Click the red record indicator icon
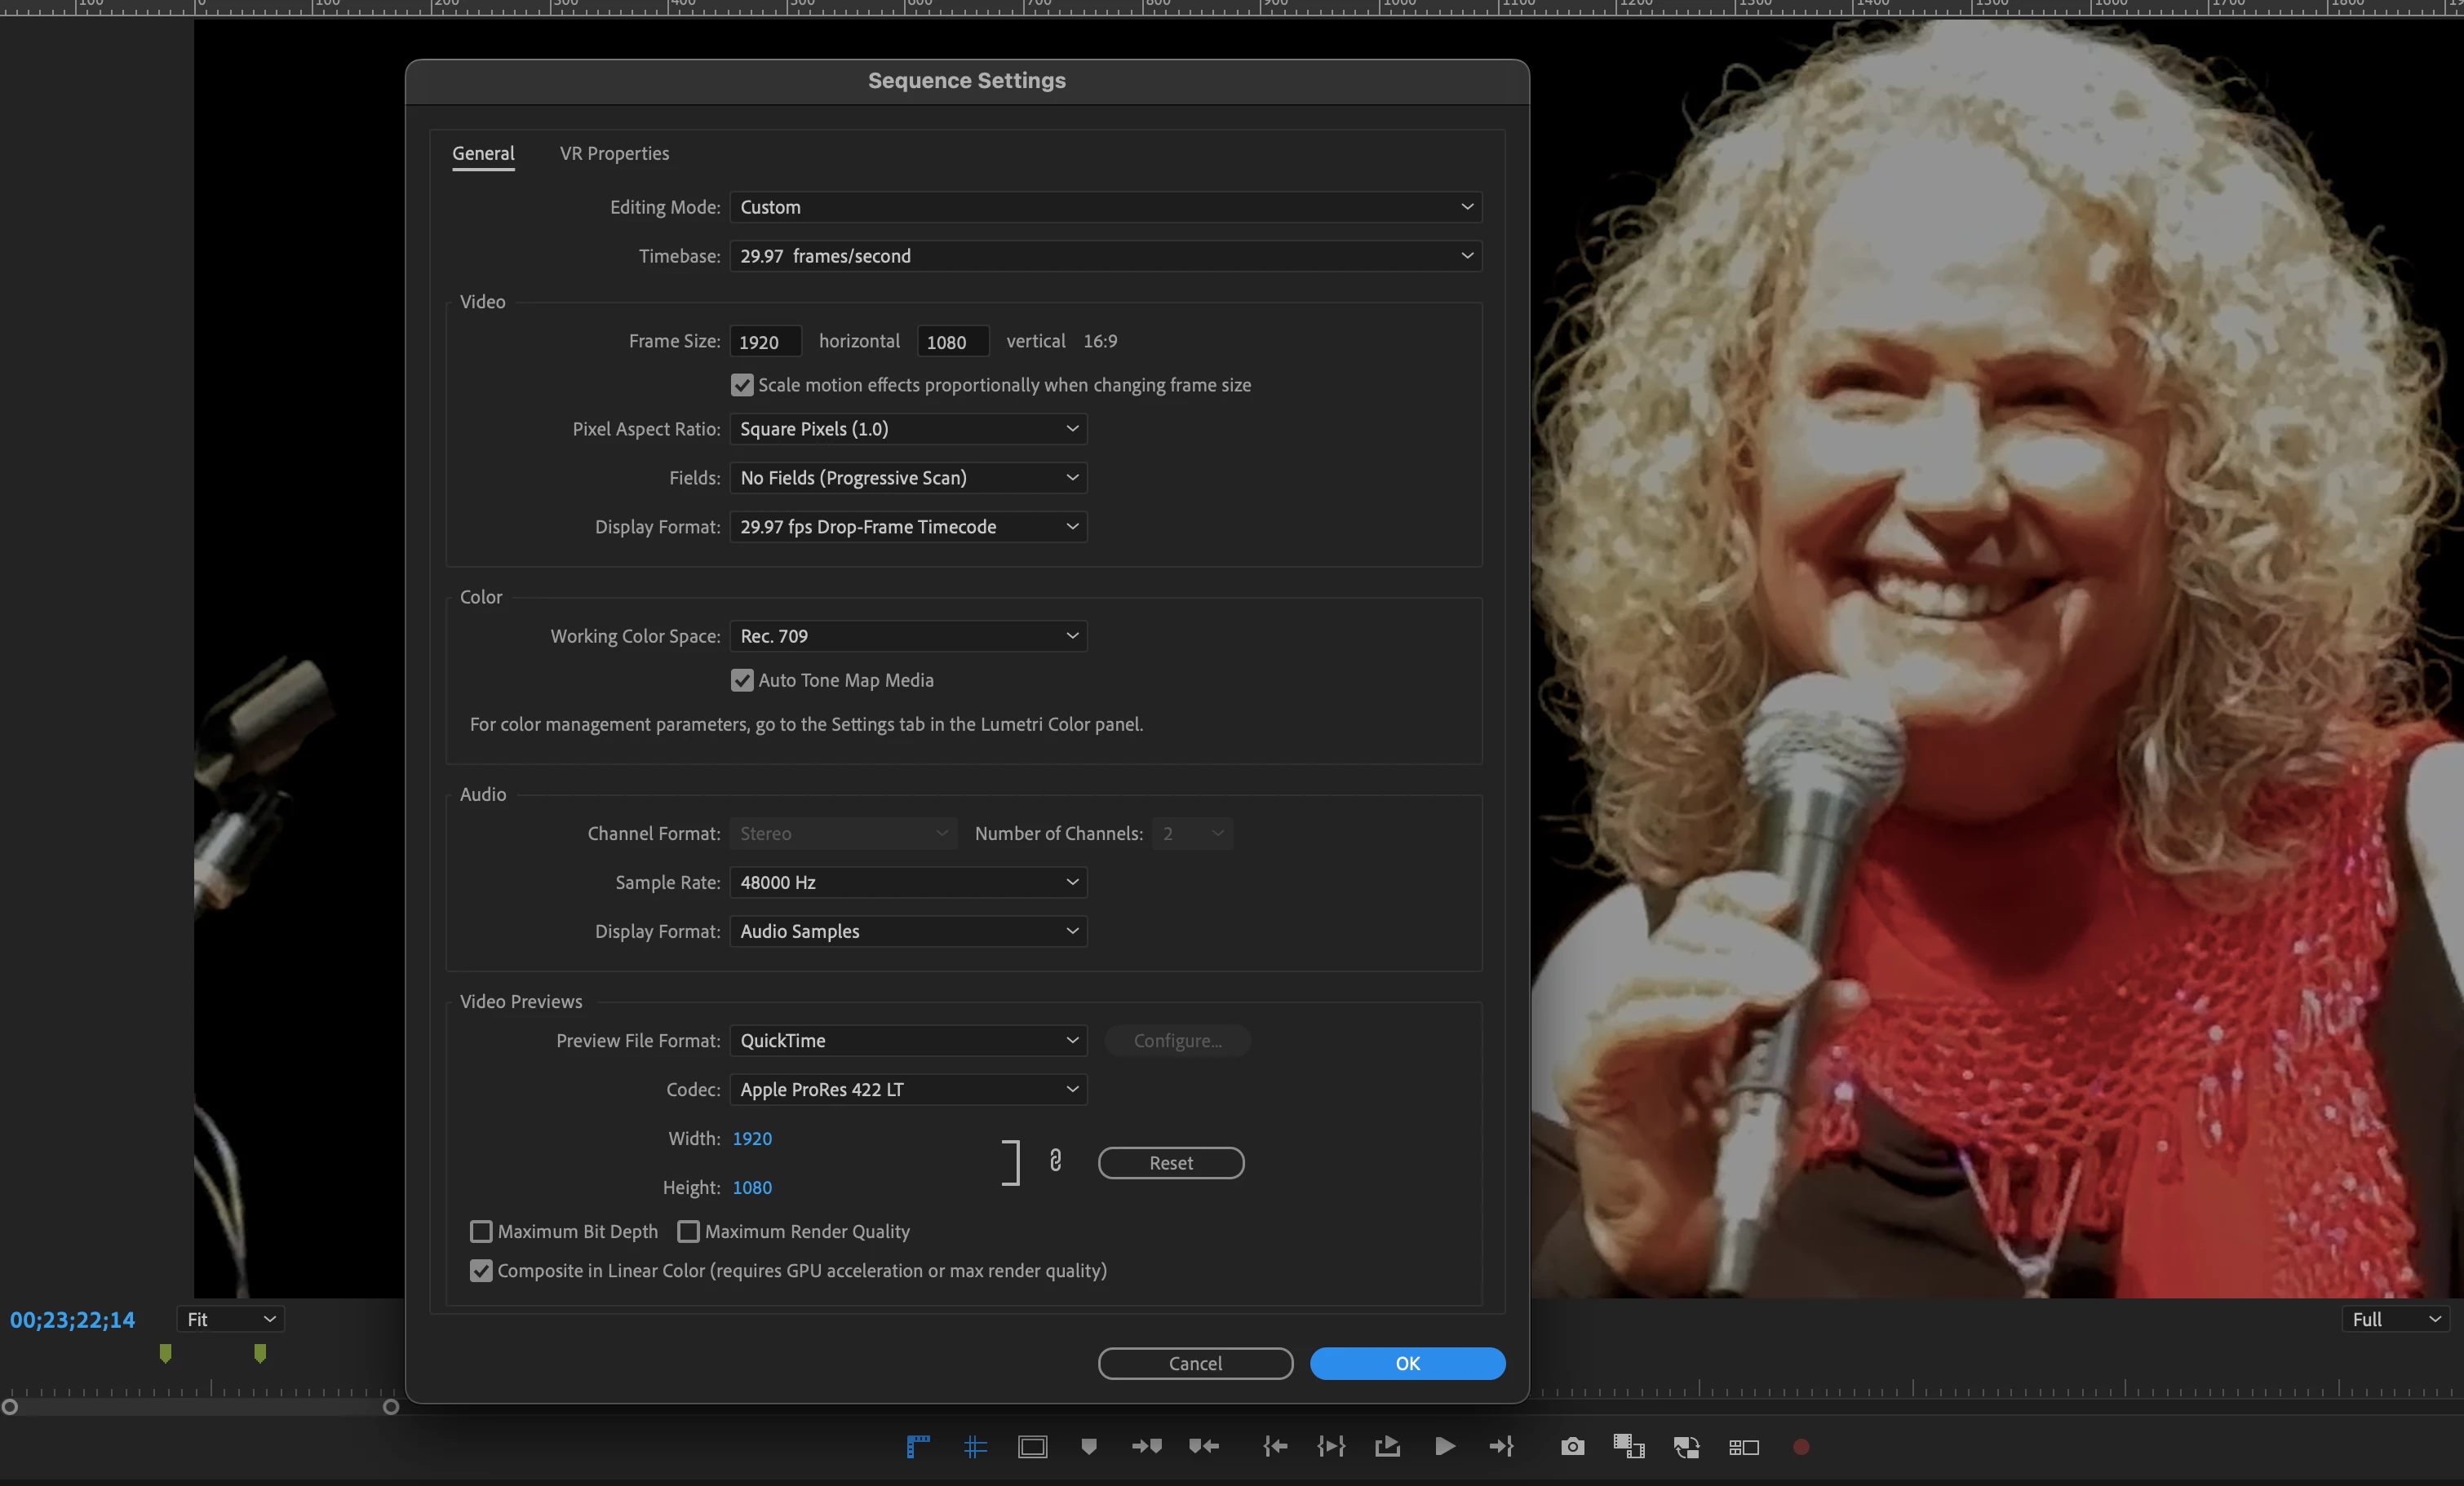The height and width of the screenshot is (1486, 2464). point(1801,1446)
